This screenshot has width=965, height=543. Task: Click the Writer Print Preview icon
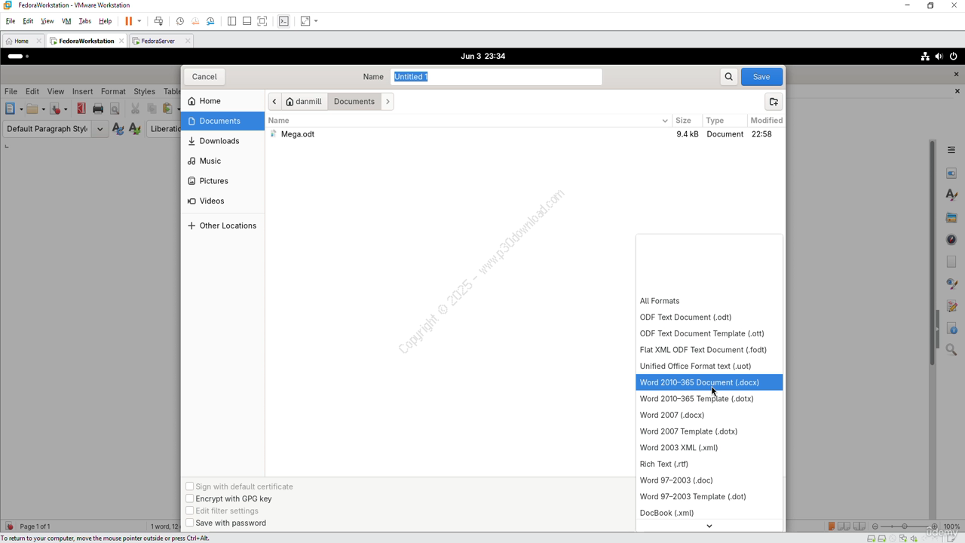115,109
